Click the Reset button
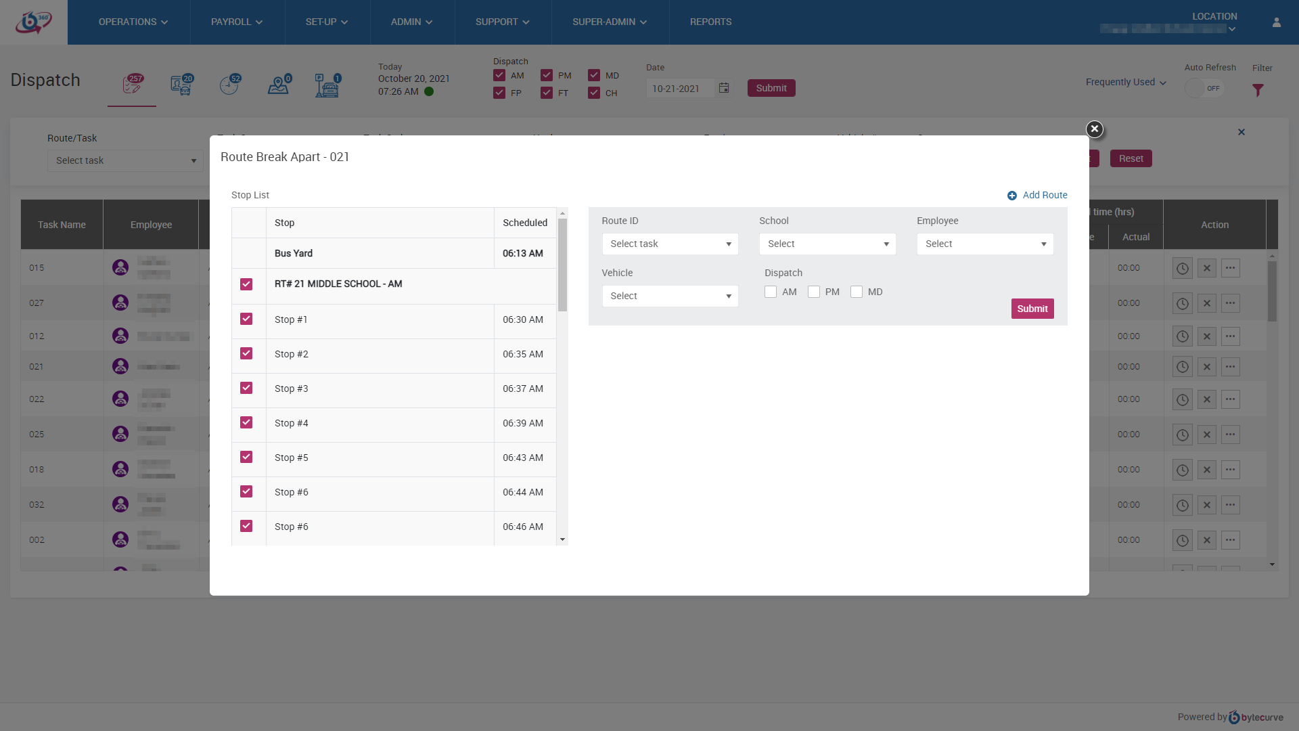The height and width of the screenshot is (731, 1299). pyautogui.click(x=1131, y=158)
